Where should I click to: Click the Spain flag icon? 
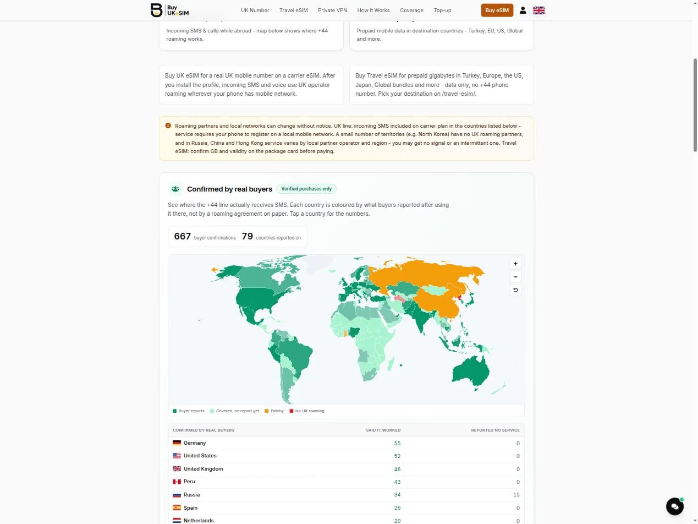point(177,507)
